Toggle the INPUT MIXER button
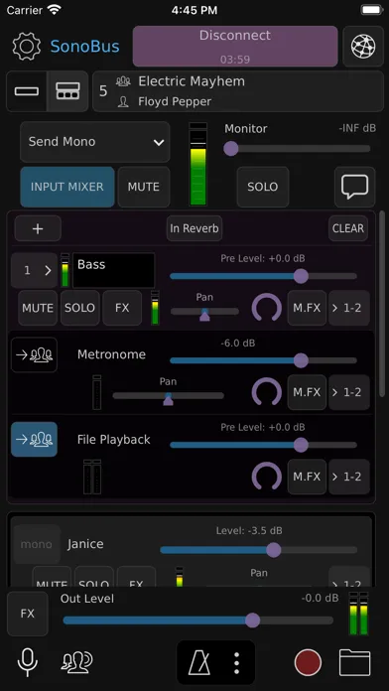 [67, 187]
